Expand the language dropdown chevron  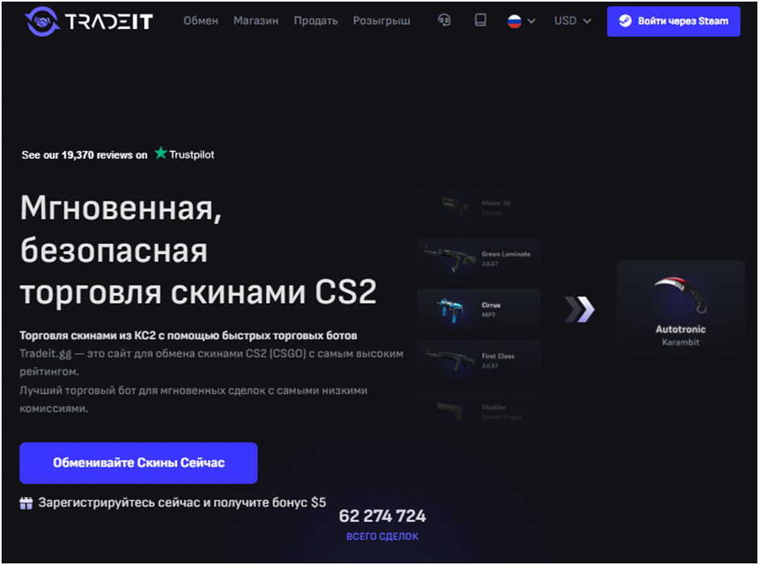coord(532,21)
